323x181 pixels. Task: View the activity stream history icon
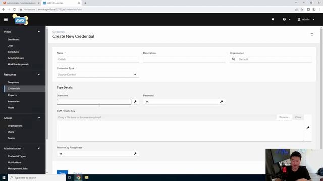click(x=312, y=34)
